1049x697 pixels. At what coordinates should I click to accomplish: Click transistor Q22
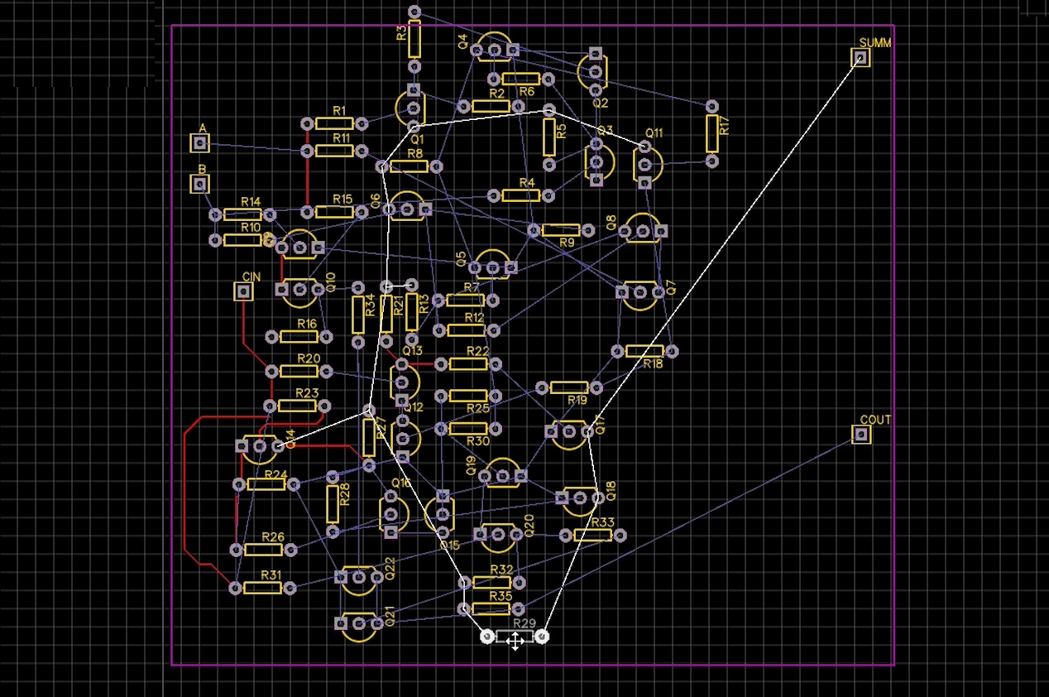[x=359, y=579]
